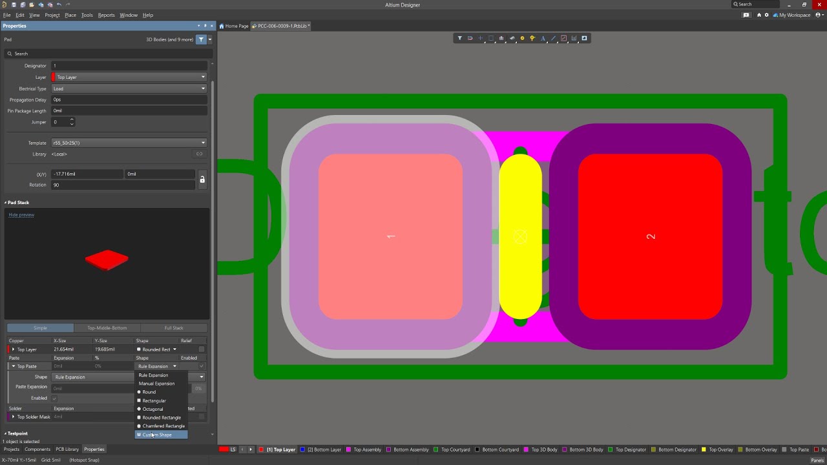Click the selection filter icon in Active Bar
The height and width of the screenshot is (465, 827).
pos(460,38)
